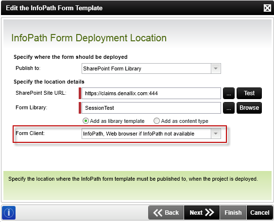Viewport: 274px width, 222px height.
Task: Expand the Form Client dropdown arrow
Action: pos(216,134)
